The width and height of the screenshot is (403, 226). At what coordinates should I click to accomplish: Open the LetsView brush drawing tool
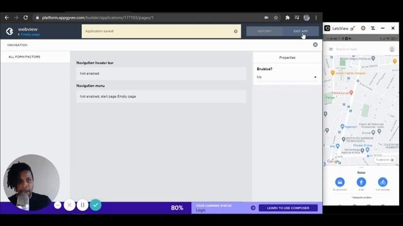click(353, 28)
